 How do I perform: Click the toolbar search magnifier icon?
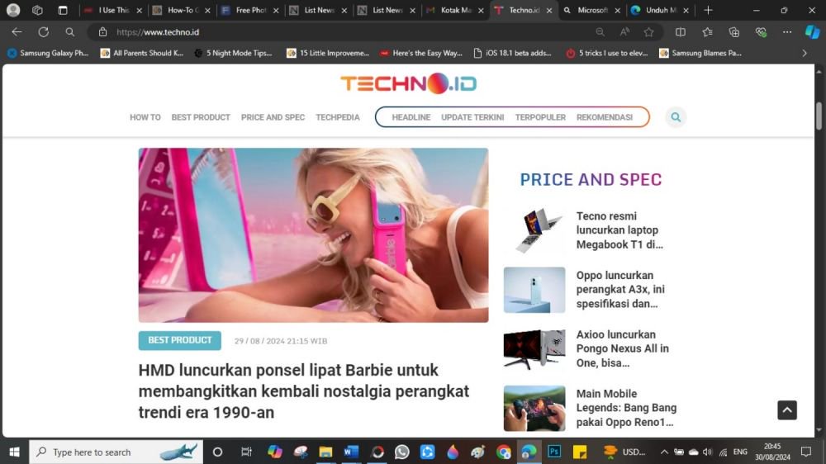[69, 32]
